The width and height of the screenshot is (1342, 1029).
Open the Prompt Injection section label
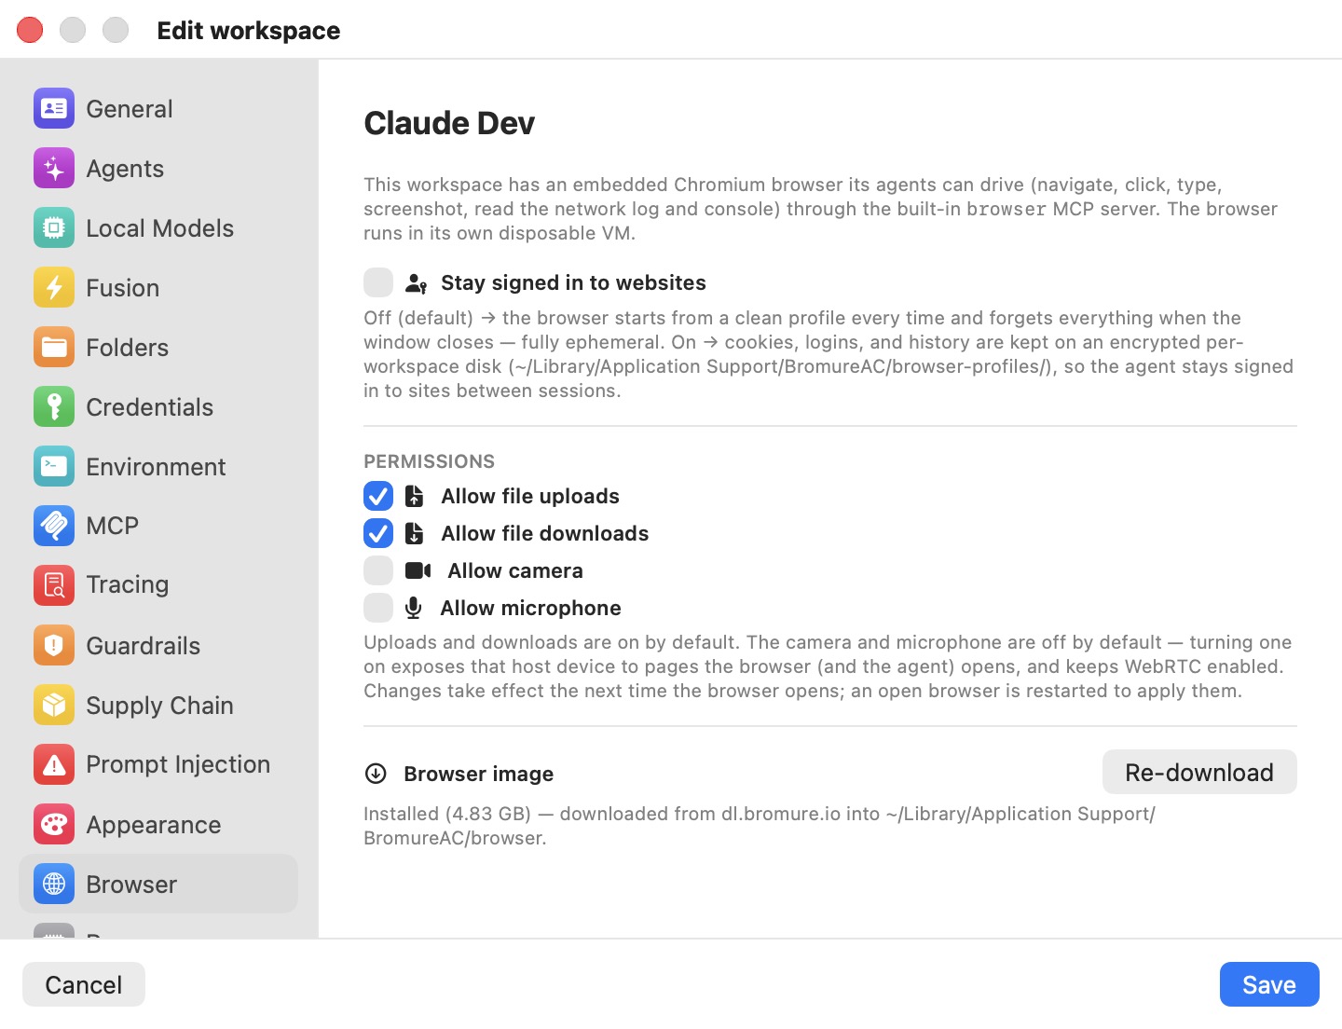pyautogui.click(x=178, y=764)
